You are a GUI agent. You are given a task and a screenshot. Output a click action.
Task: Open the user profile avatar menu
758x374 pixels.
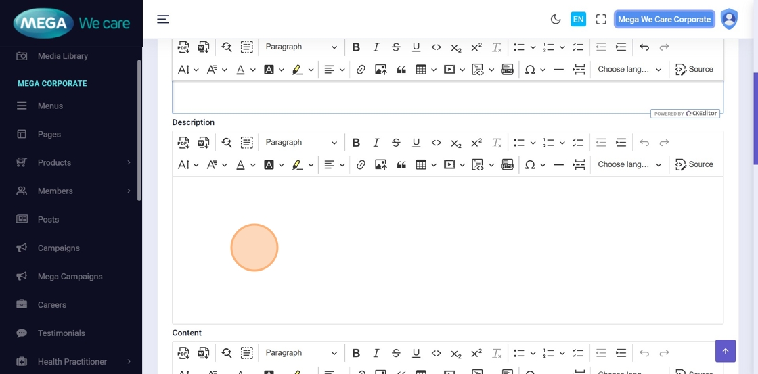pyautogui.click(x=729, y=20)
